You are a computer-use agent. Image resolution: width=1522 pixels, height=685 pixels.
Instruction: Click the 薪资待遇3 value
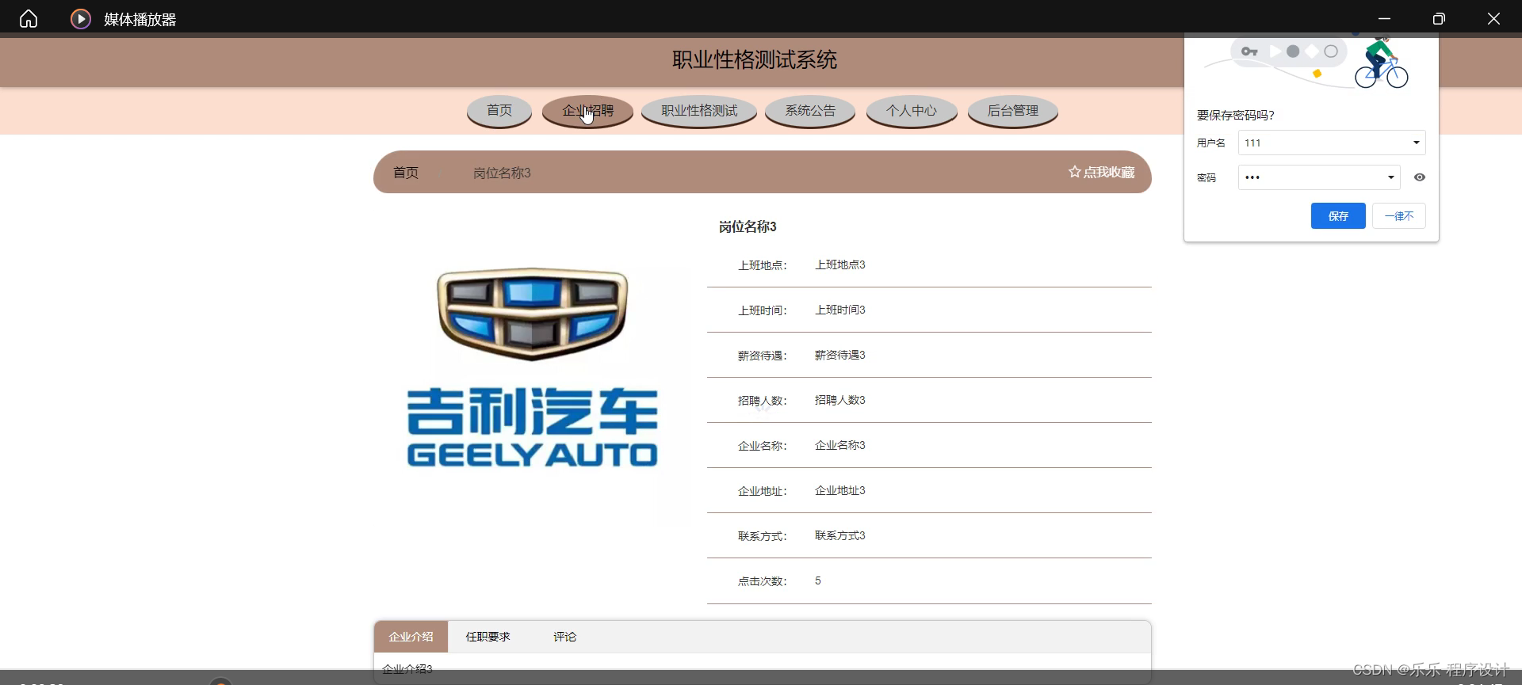(x=840, y=355)
